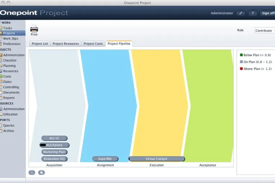Click the Controlling sidebar icon
This screenshot has height=183, width=275.
tap(1, 87)
